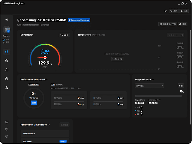Open the dashboard grid icon in sidebar
Screen dimensions: 192x144
tap(7, 52)
